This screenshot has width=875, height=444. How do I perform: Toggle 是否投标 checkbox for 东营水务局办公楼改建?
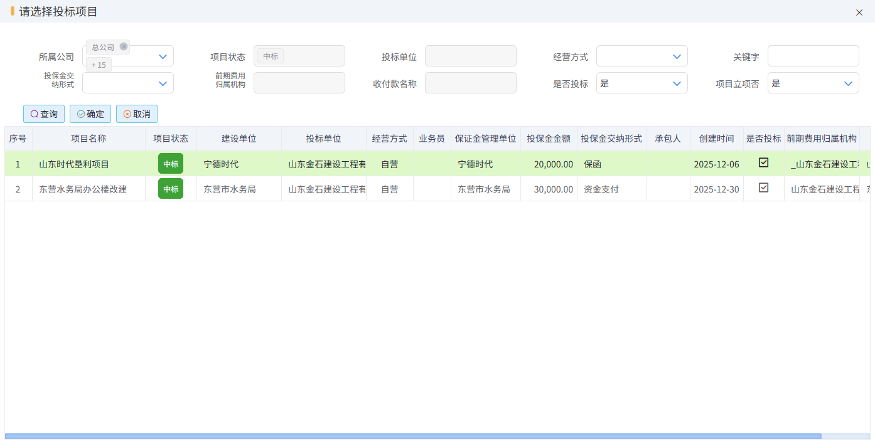[763, 188]
